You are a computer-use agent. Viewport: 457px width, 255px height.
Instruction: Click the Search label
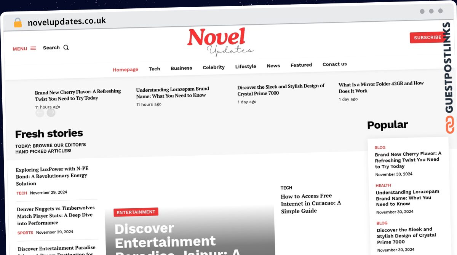pos(51,48)
